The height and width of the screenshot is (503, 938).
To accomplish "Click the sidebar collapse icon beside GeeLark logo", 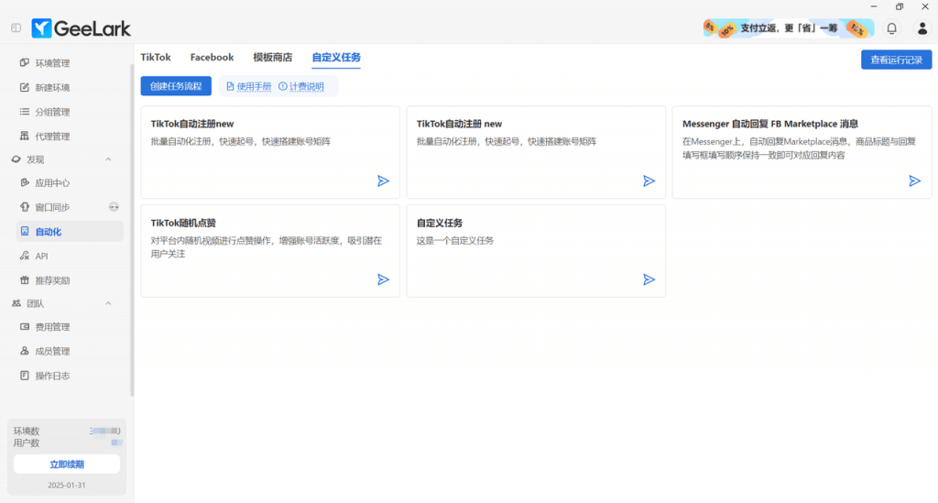I will pos(16,28).
